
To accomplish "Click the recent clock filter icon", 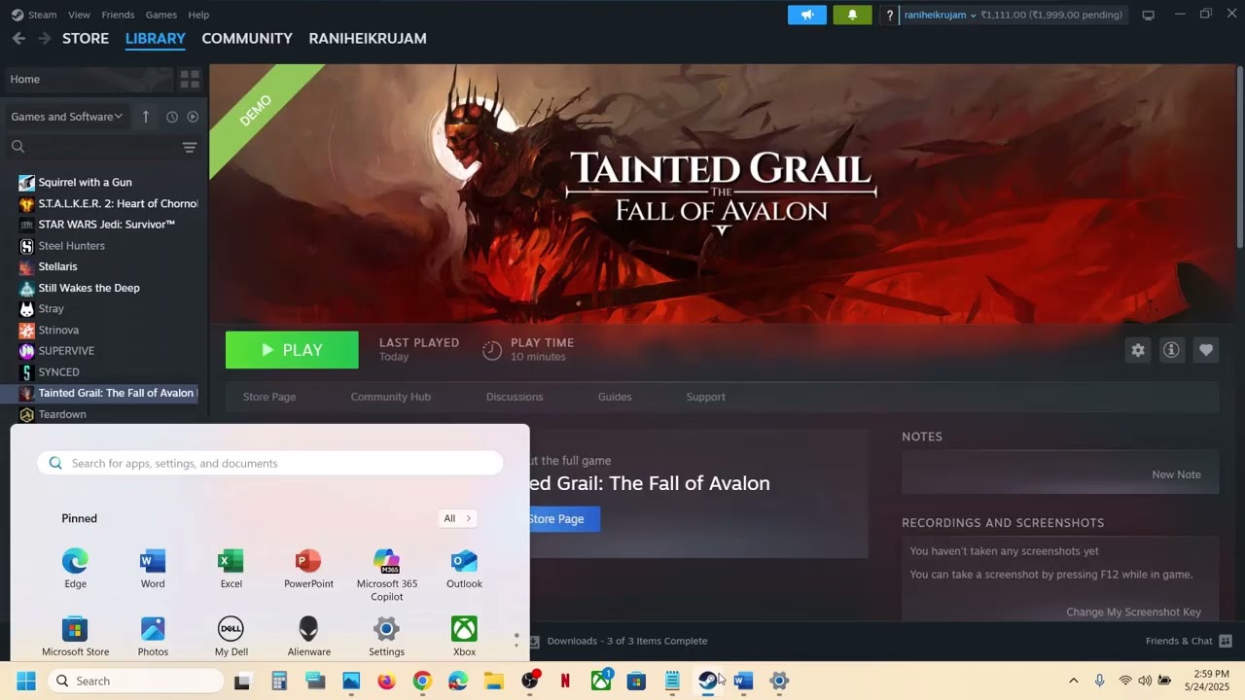I will pyautogui.click(x=172, y=117).
